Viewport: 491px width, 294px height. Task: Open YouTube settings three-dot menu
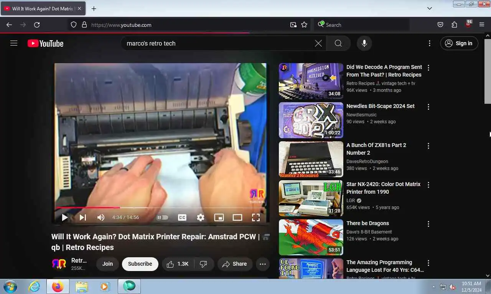point(430,43)
